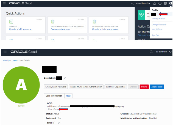Click the compute chip icon in Quick Actions
Screen dimensions: 173x128
click(x=11, y=22)
